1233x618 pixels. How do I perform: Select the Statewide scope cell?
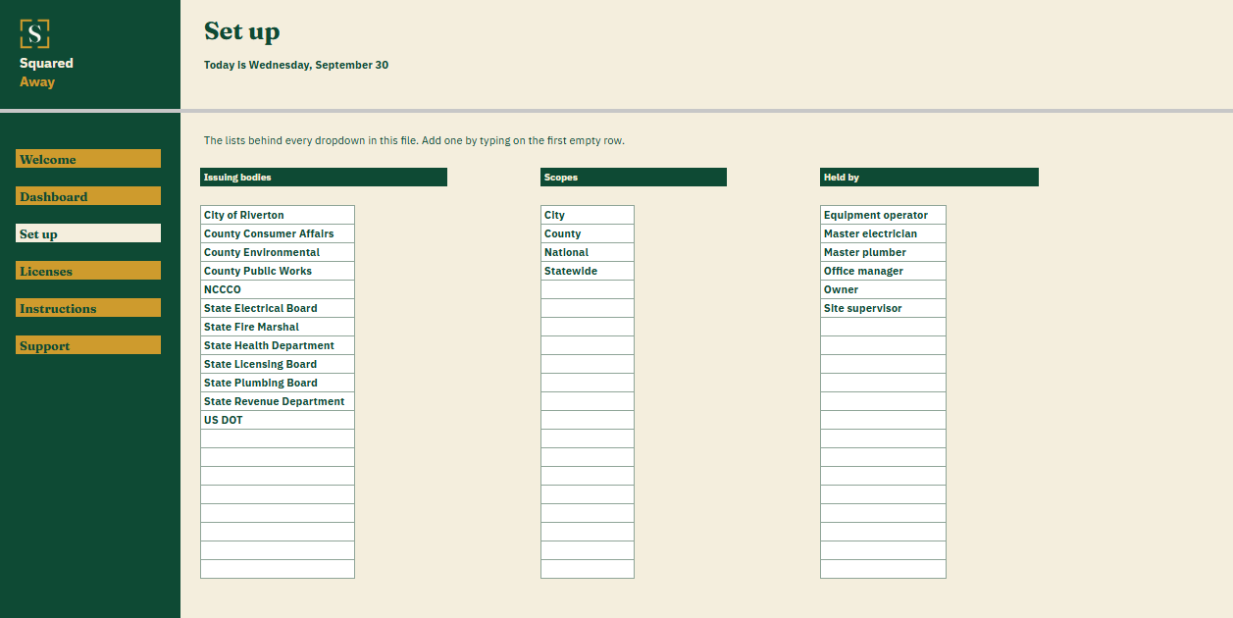click(x=588, y=271)
